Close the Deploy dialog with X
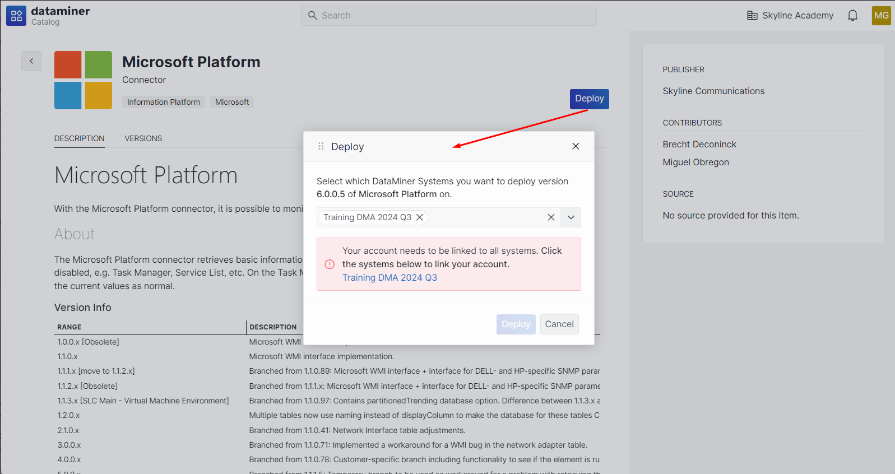The width and height of the screenshot is (895, 474). click(x=576, y=146)
